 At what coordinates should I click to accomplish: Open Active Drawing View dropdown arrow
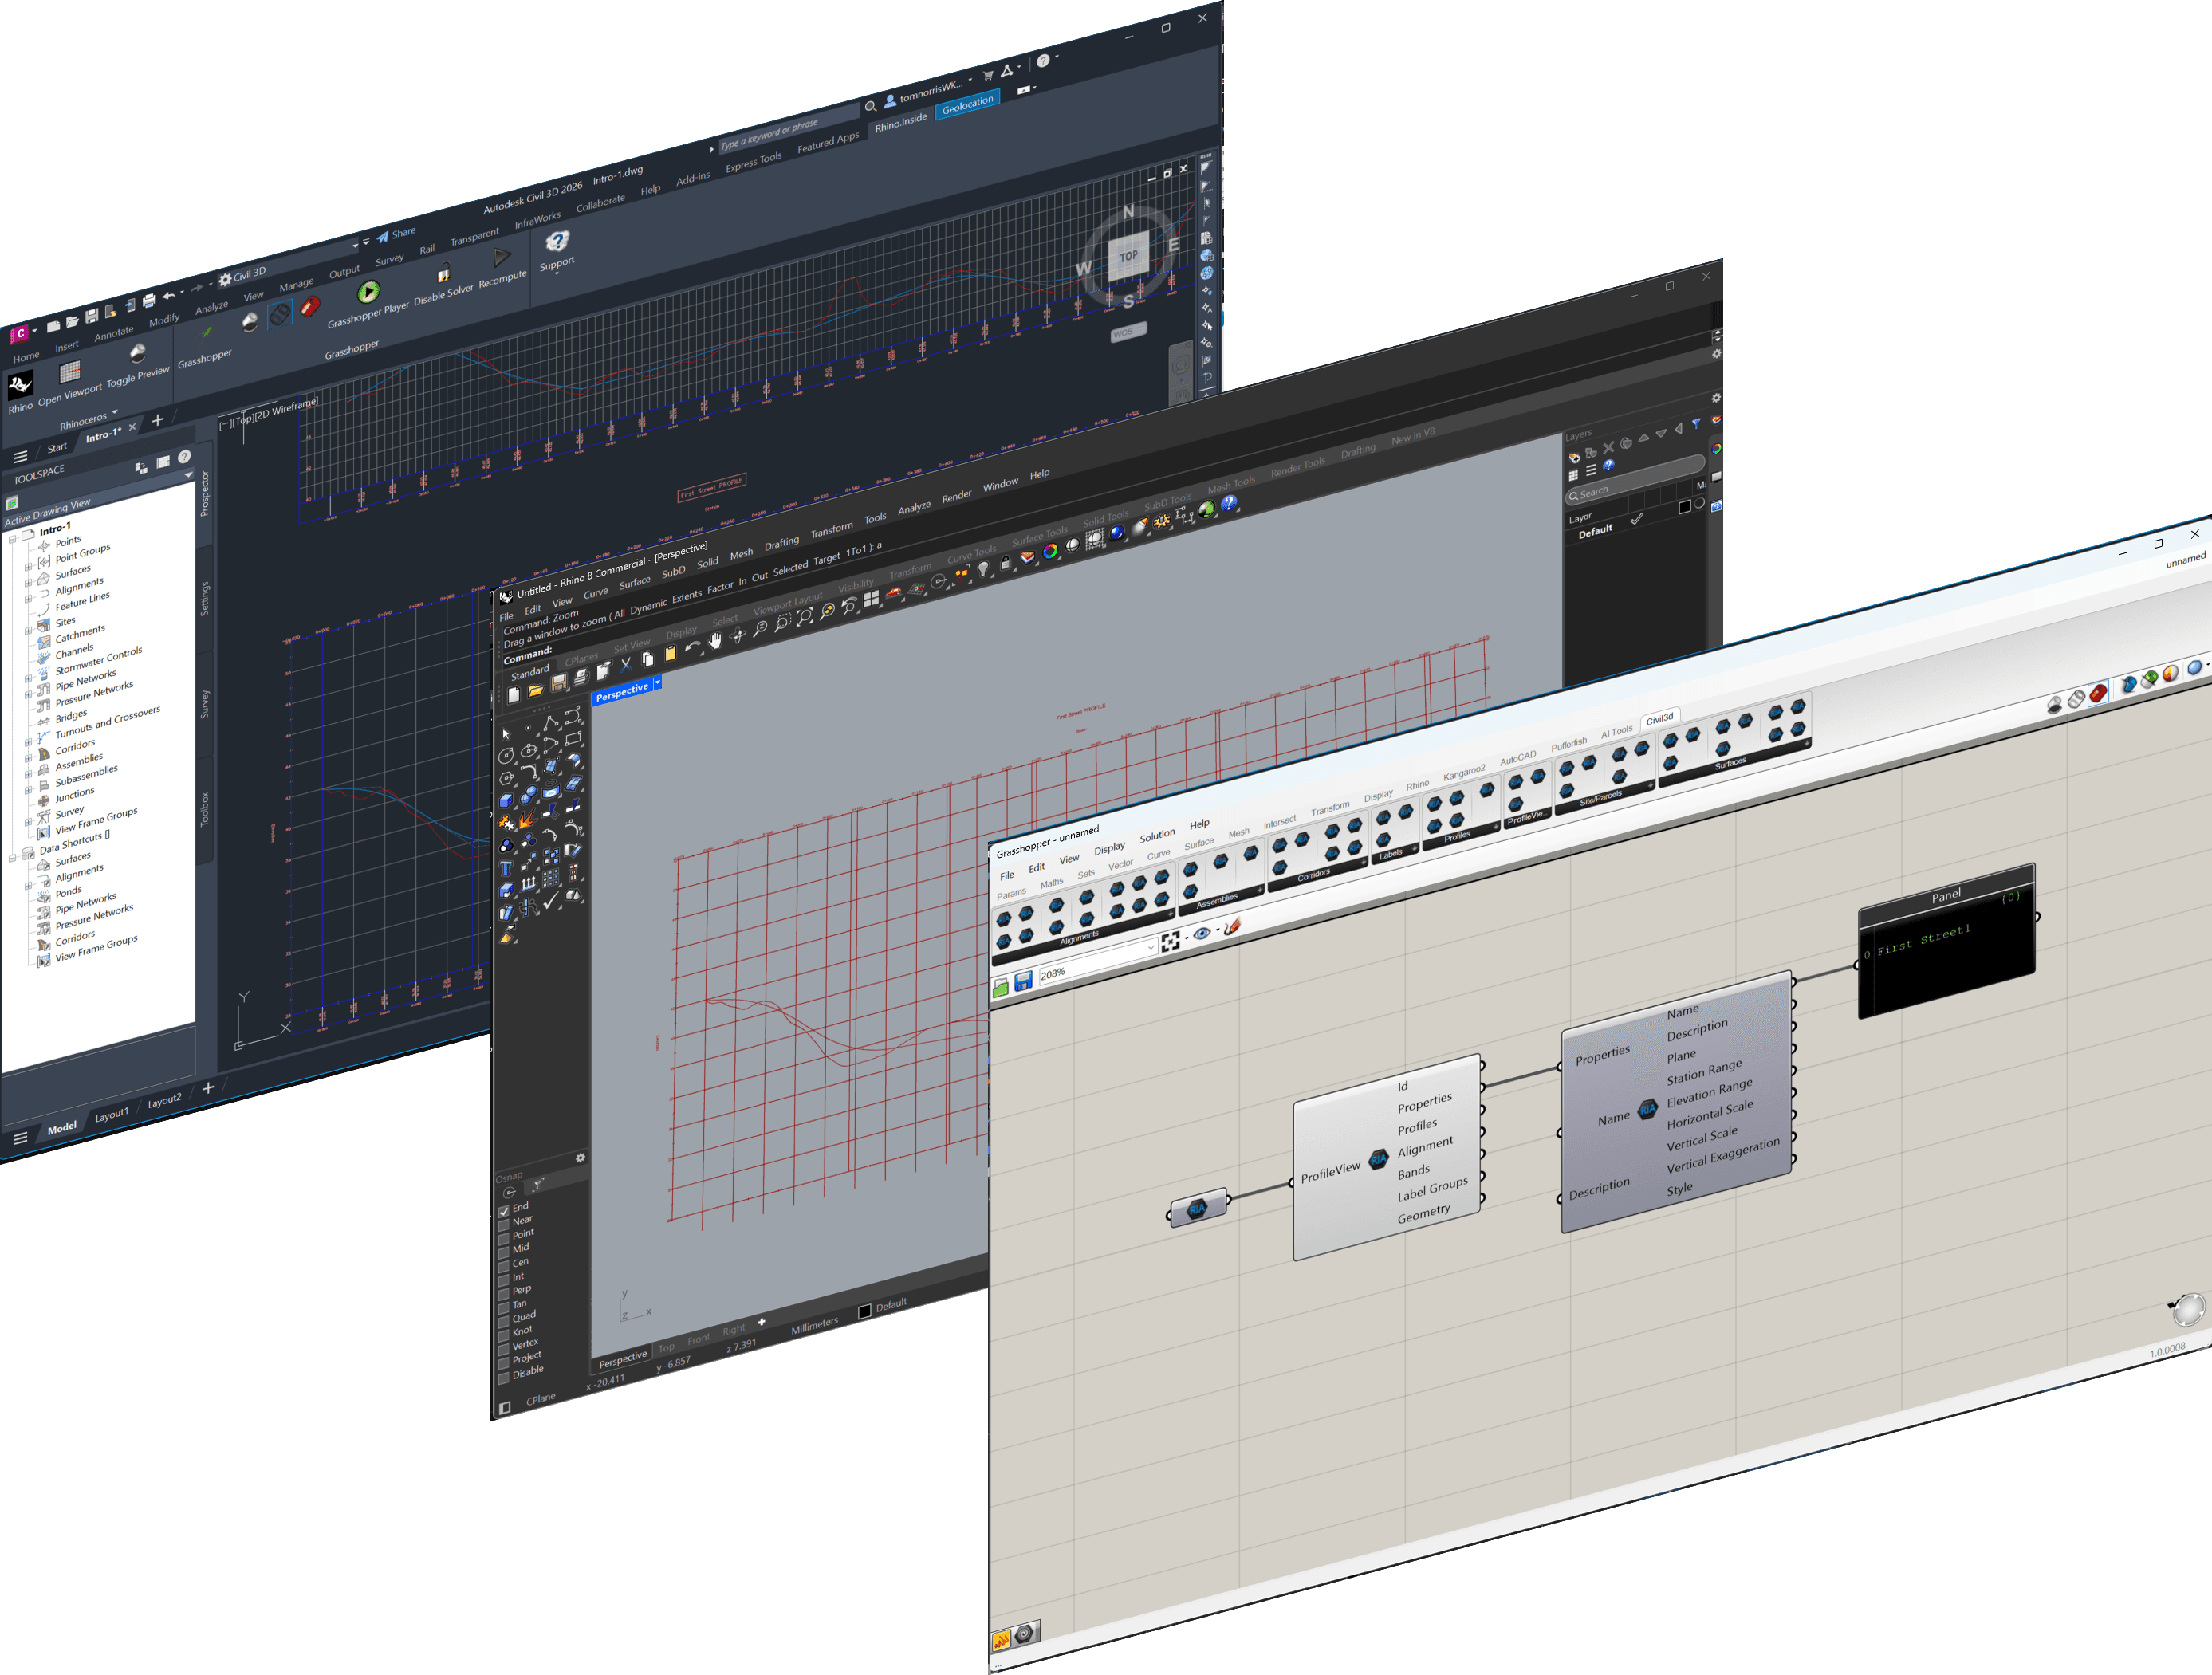click(187, 475)
